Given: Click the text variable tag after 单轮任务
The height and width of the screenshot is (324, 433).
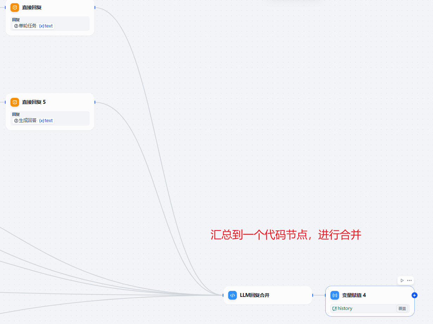Looking at the screenshot, I should [x=46, y=26].
